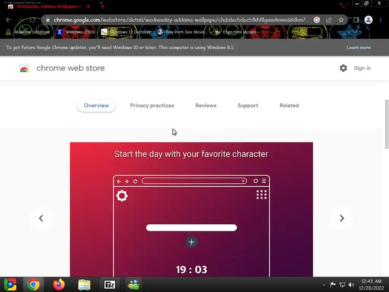Open a new tab with the plus button
The image size is (389, 292).
(102, 6)
